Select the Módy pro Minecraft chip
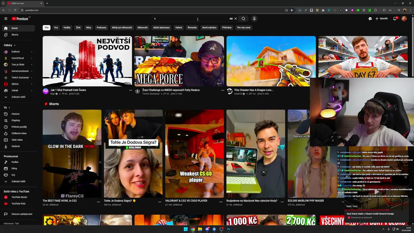Viewport: 414px width, 233px height. coord(122,28)
